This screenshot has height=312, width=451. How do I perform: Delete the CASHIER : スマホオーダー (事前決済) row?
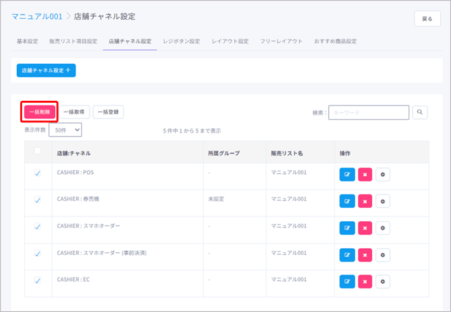coord(365,255)
